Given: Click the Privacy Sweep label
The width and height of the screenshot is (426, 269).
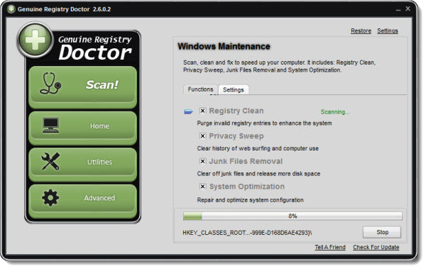Looking at the screenshot, I should (236, 136).
